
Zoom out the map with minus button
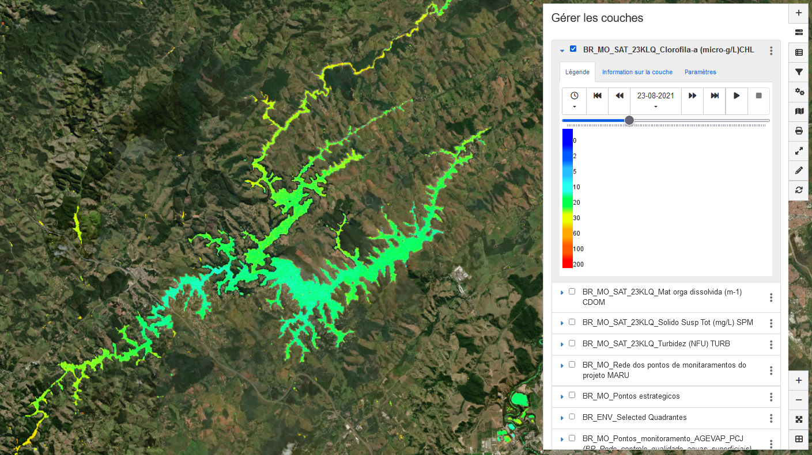tap(799, 400)
